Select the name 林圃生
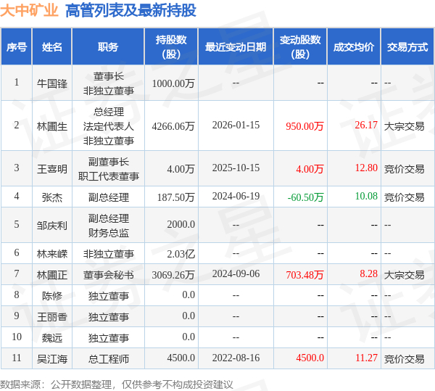The image size is (435, 391). (52, 126)
